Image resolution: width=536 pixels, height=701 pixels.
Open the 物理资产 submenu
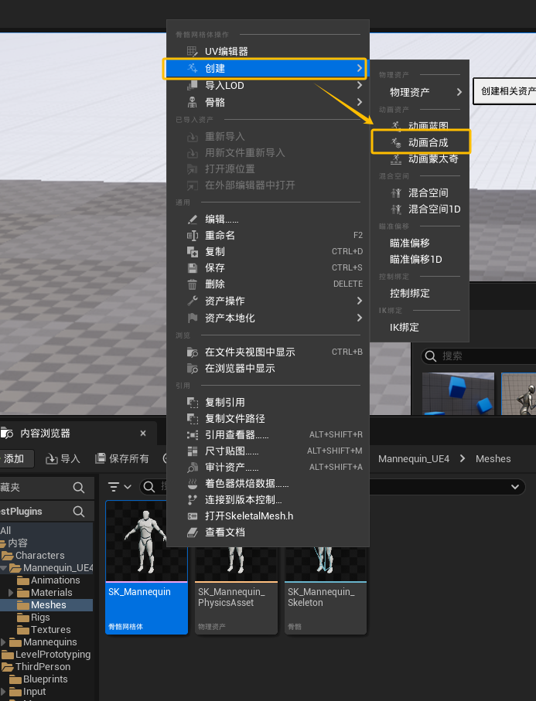point(459,92)
